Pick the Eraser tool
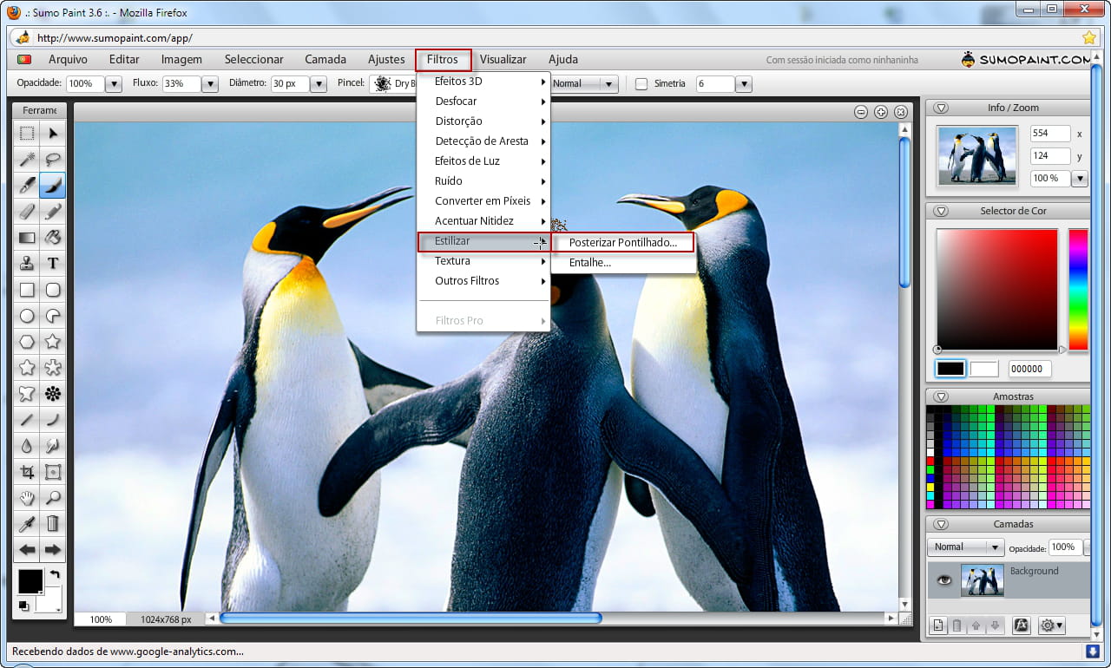 coord(27,211)
